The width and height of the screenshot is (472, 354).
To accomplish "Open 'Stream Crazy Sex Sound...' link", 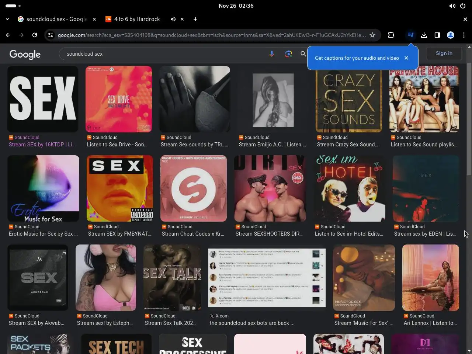I will click(348, 145).
